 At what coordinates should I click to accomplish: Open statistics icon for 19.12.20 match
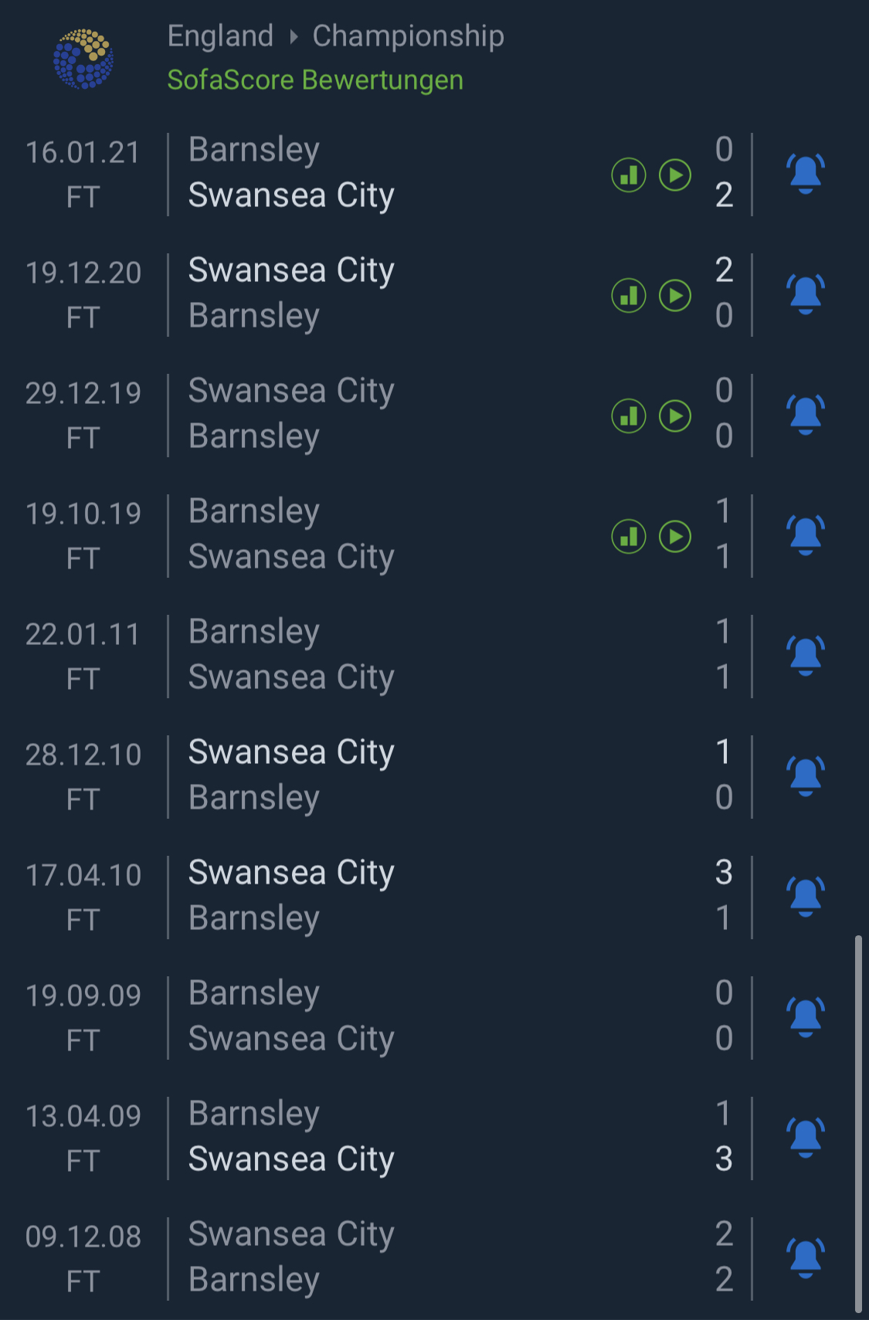tap(629, 296)
